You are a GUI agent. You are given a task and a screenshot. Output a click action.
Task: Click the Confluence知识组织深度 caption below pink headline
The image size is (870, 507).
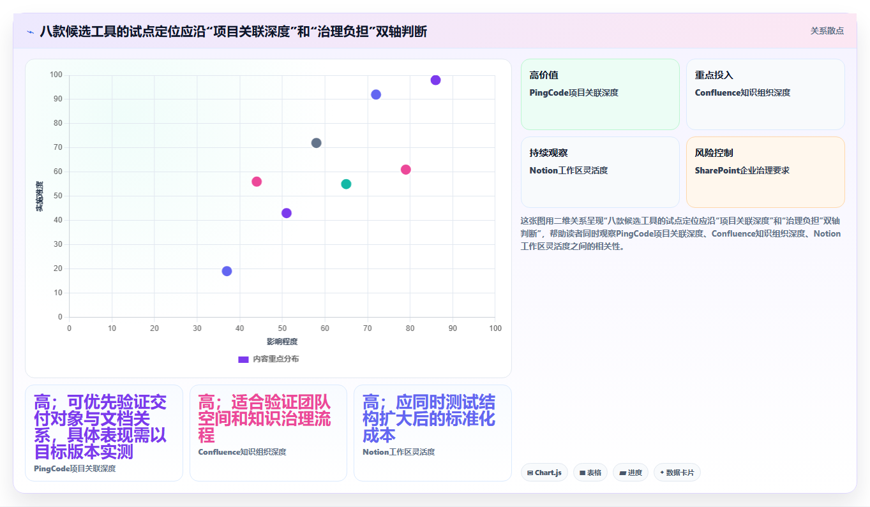click(x=242, y=452)
